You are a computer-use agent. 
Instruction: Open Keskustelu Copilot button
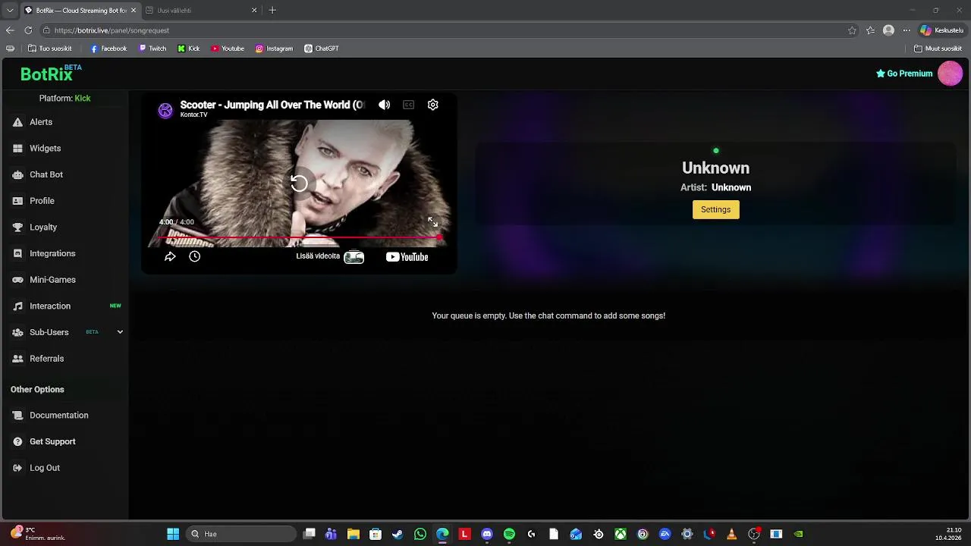coord(941,30)
